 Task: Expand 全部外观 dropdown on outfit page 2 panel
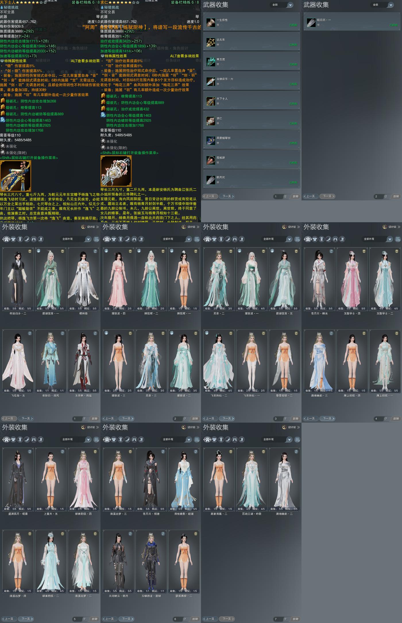177,239
